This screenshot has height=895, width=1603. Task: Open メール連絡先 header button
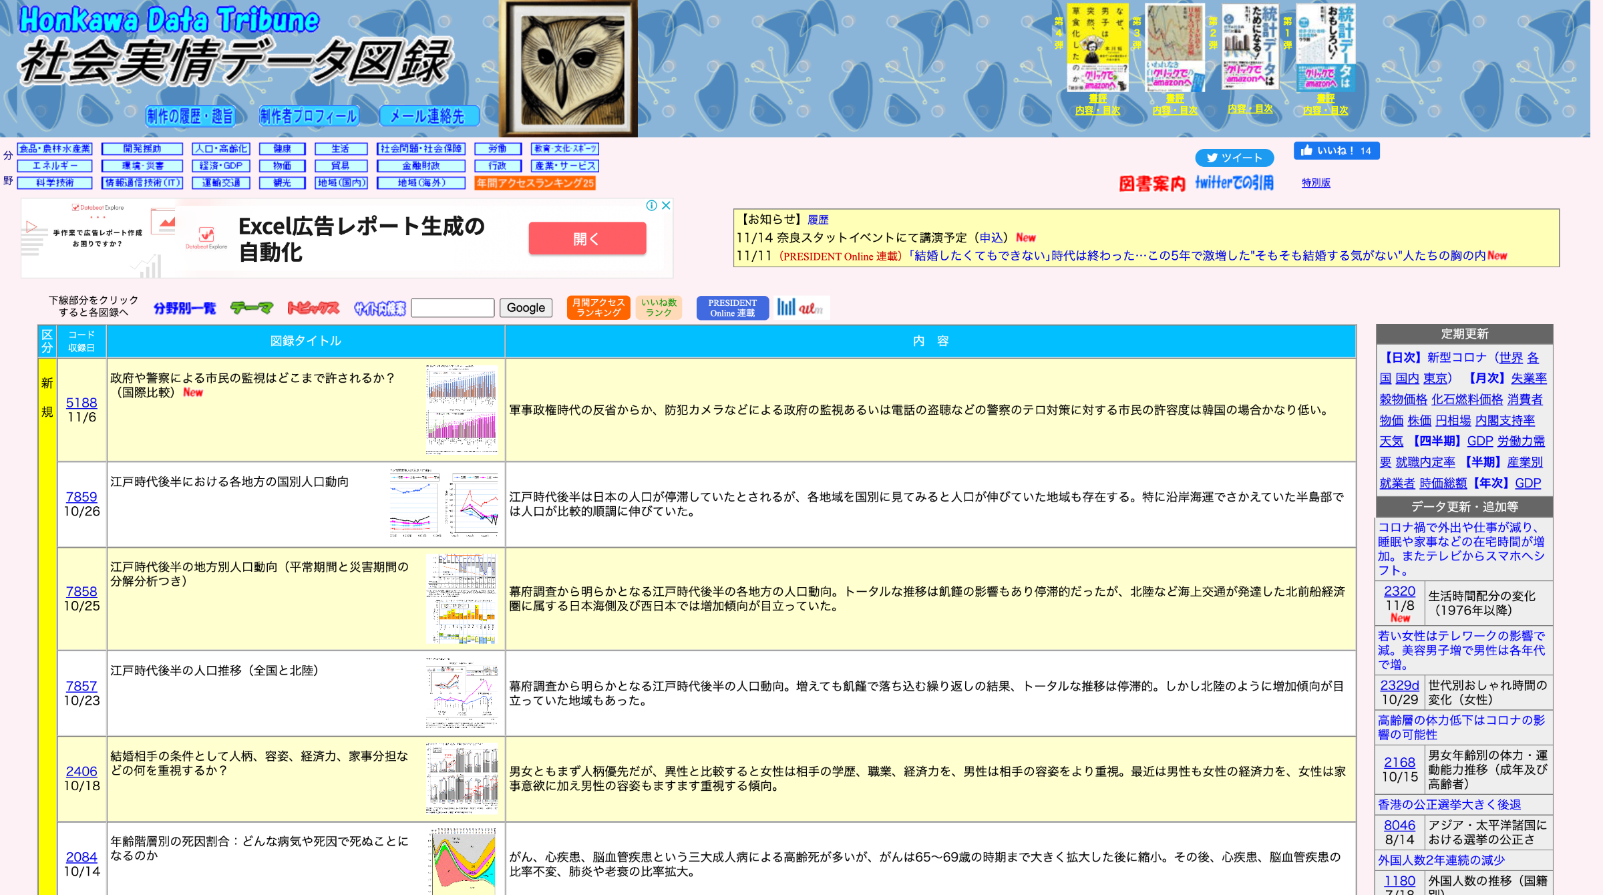429,116
